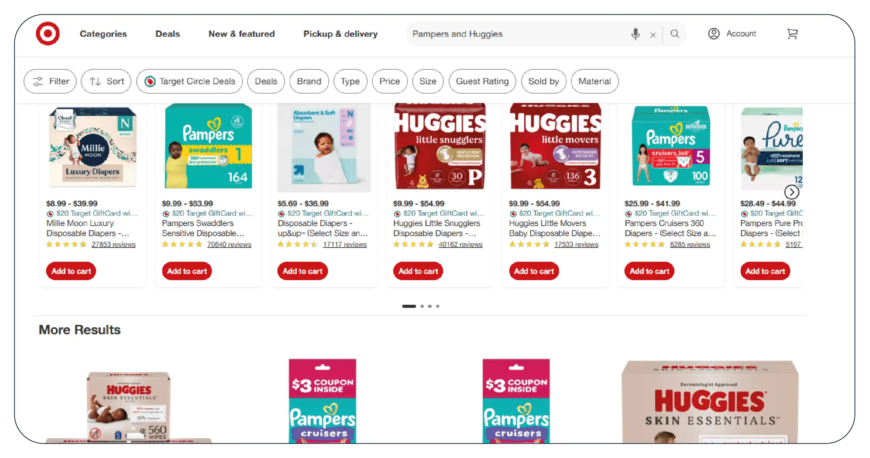The width and height of the screenshot is (870, 458).
Task: Open the Categories menu
Action: pyautogui.click(x=103, y=34)
